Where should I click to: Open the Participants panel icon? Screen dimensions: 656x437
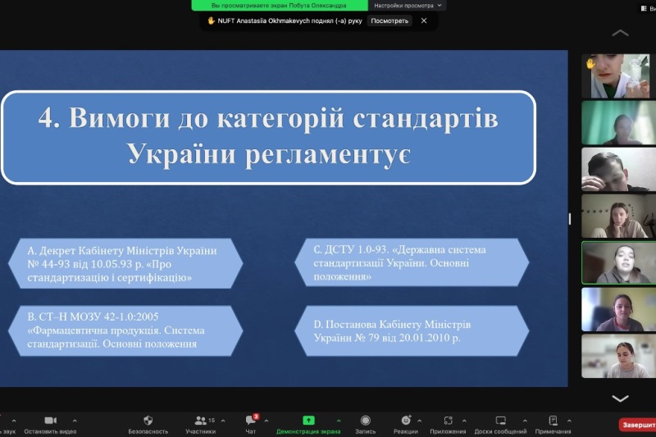coord(200,421)
